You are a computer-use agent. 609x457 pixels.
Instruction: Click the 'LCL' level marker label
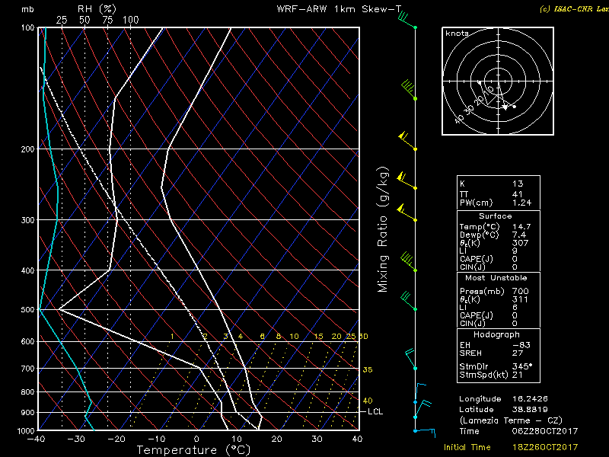tap(375, 411)
